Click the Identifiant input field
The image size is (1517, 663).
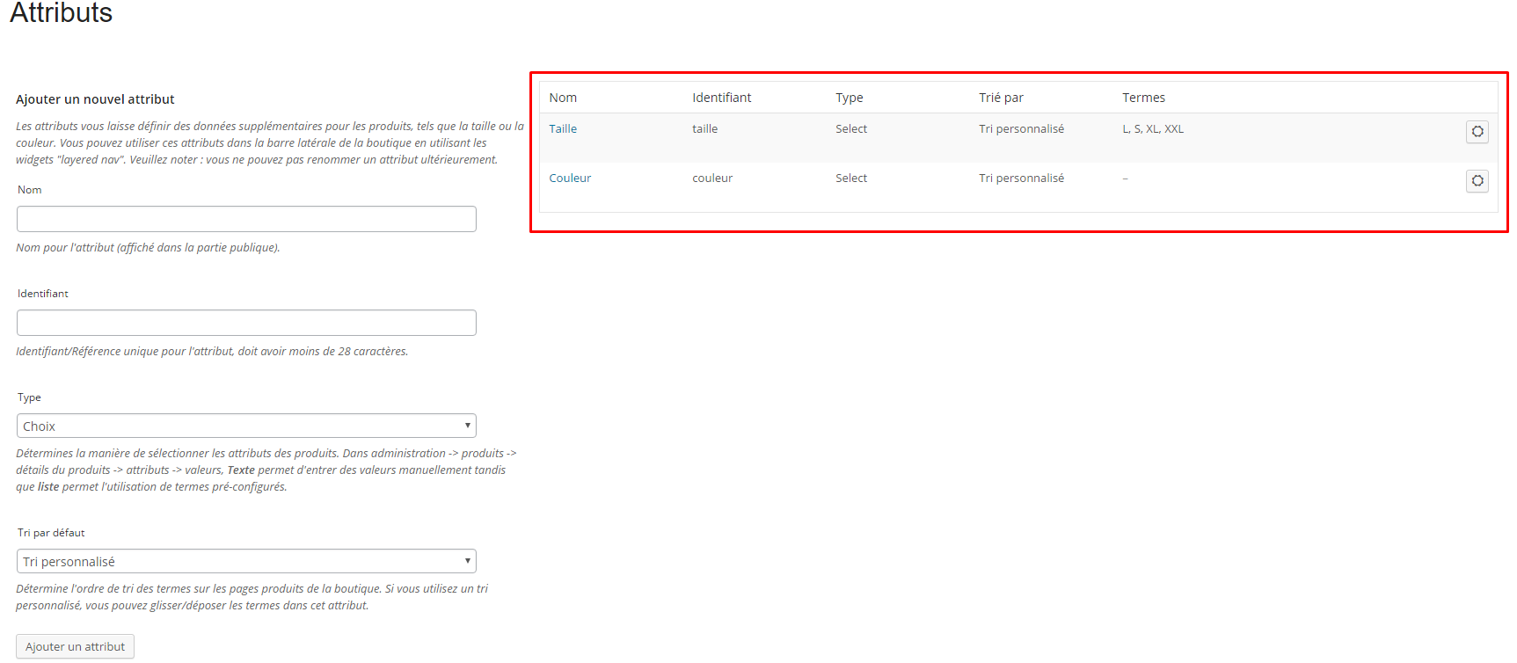246,323
